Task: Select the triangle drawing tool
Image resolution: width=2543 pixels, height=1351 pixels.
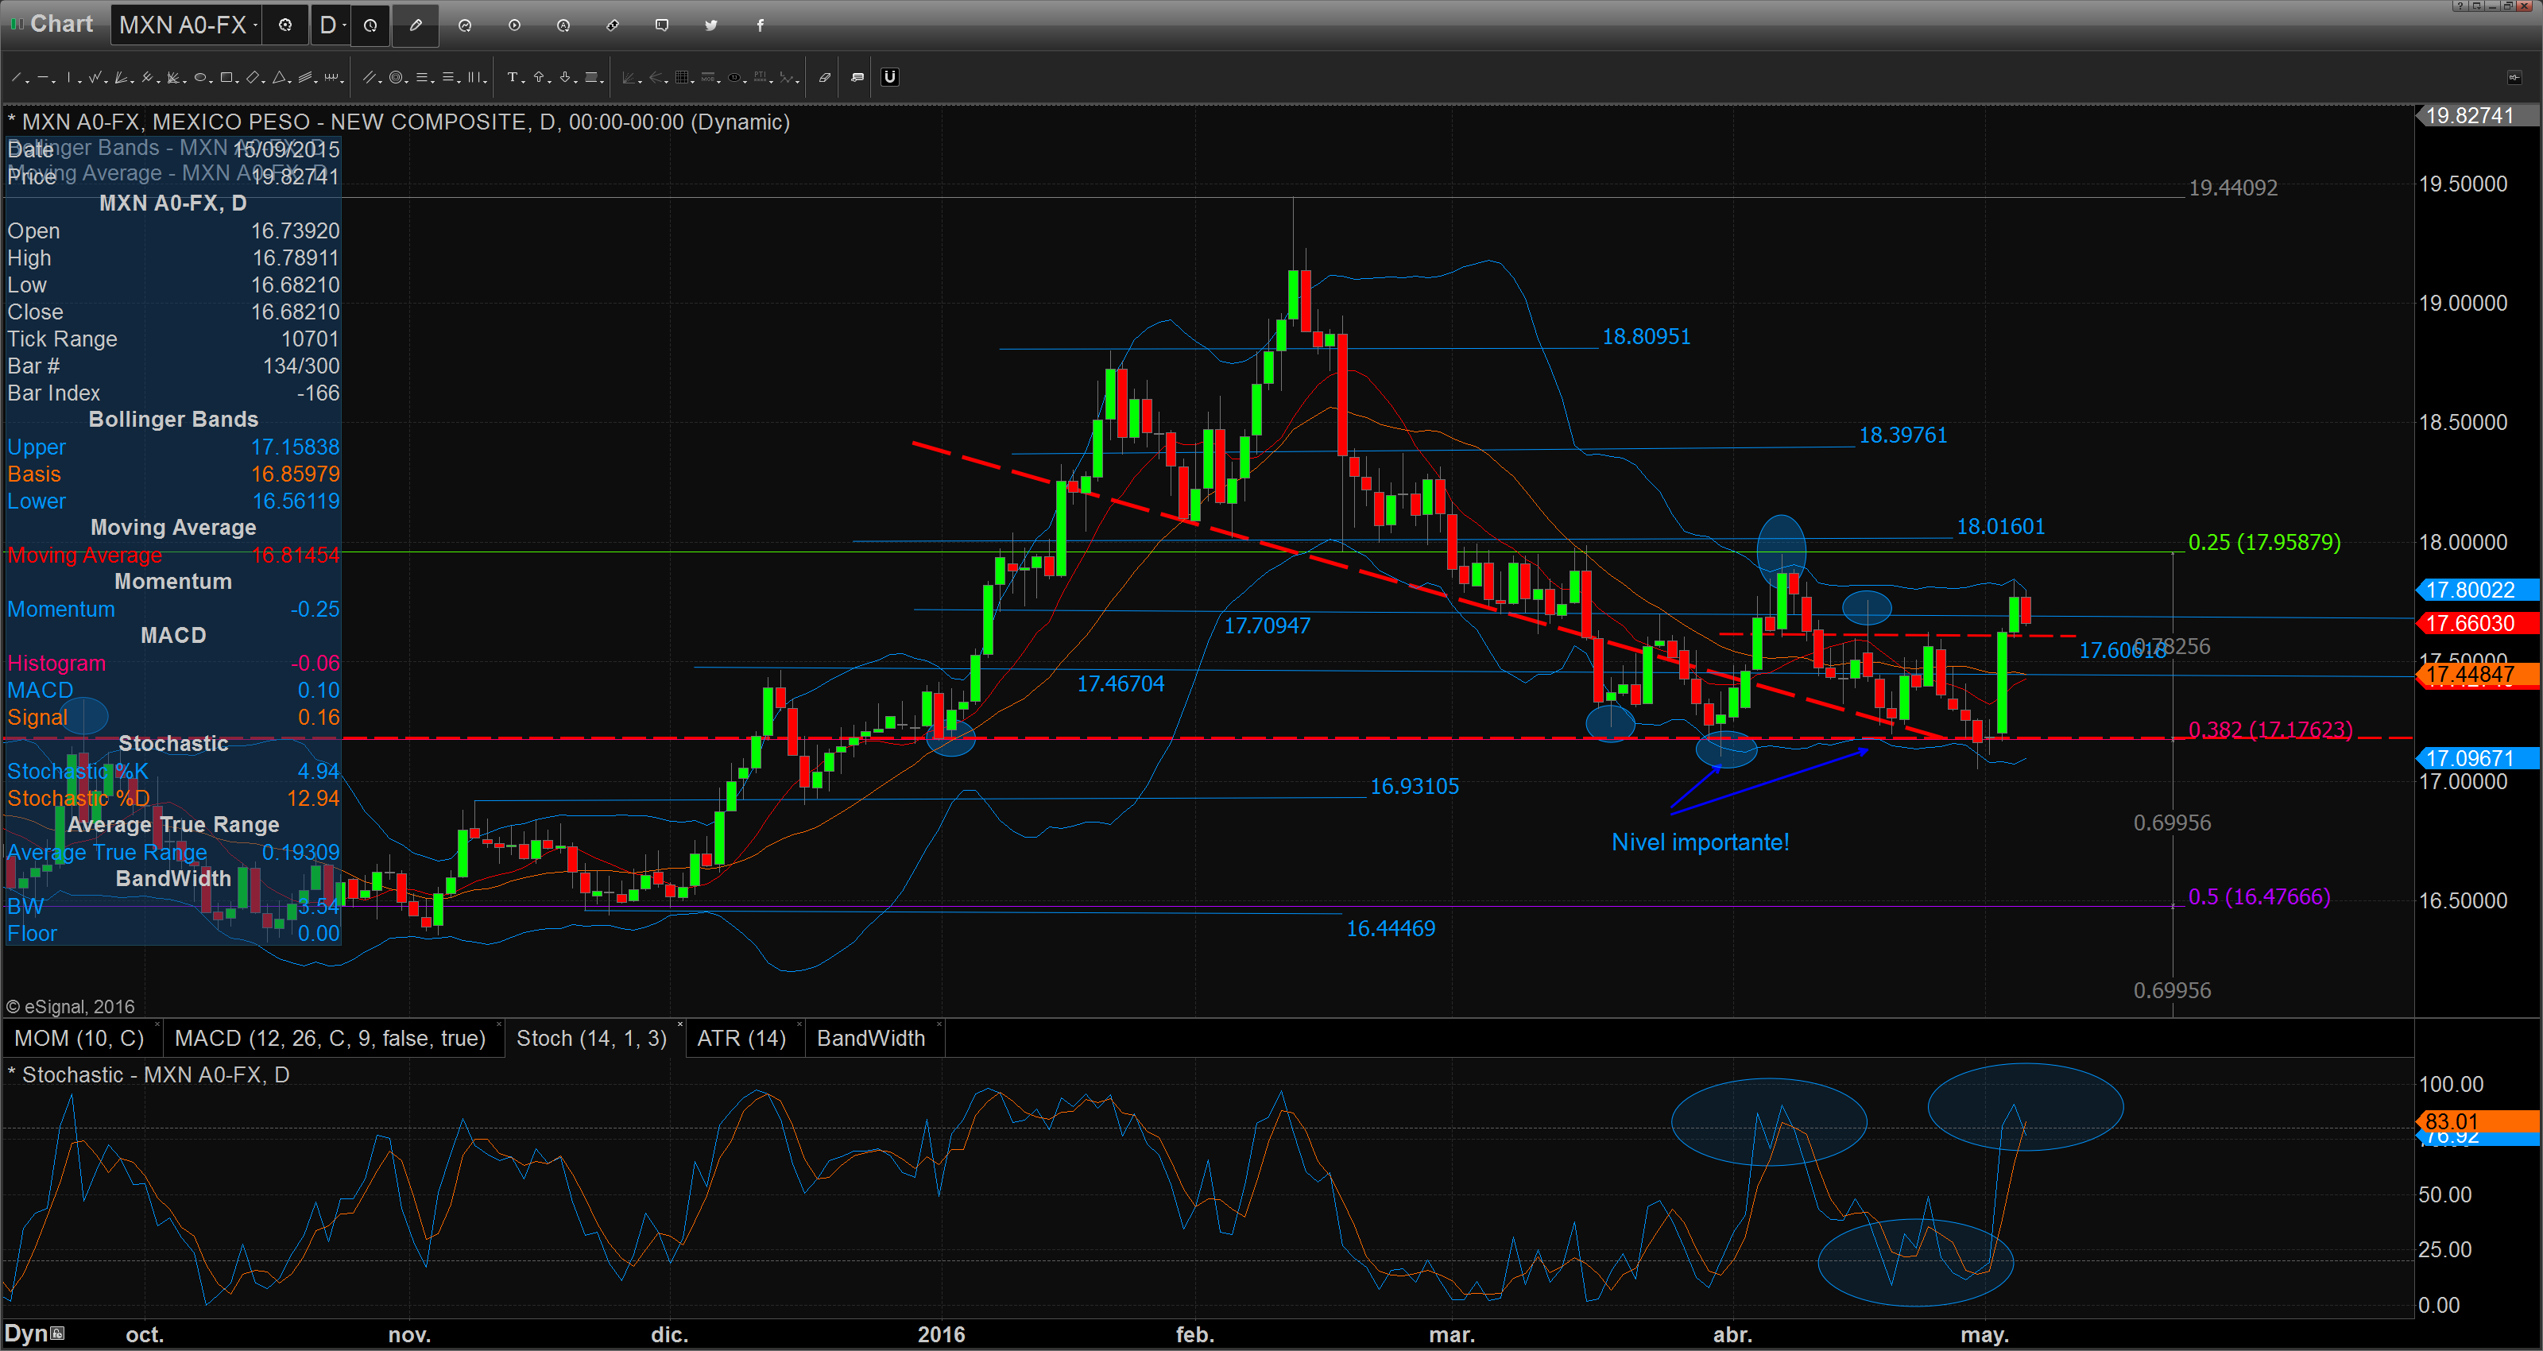Action: tap(280, 77)
